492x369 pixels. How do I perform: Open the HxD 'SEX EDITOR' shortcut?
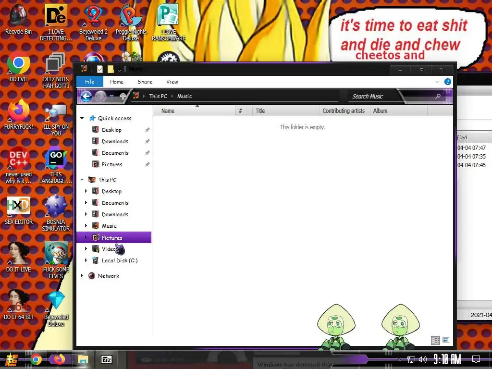pos(19,210)
